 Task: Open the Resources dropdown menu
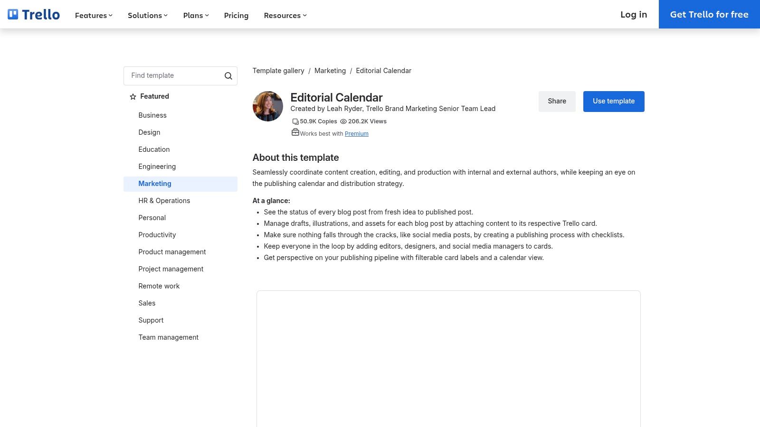point(285,16)
